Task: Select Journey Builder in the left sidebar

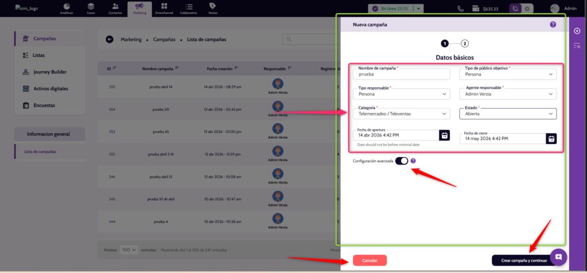Action: click(49, 72)
